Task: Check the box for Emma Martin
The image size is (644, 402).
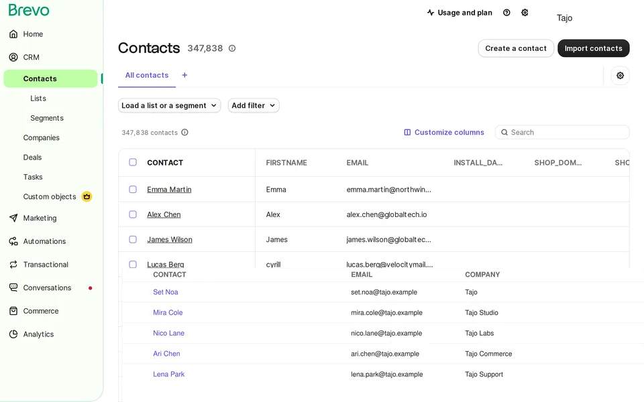Action: pos(133,189)
